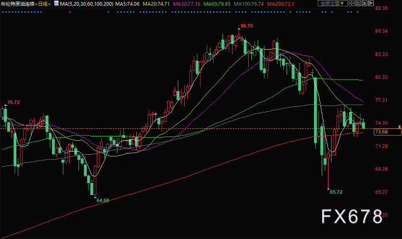Click the 86.34 axis value
The width and height of the screenshot is (402, 239).
point(381,31)
